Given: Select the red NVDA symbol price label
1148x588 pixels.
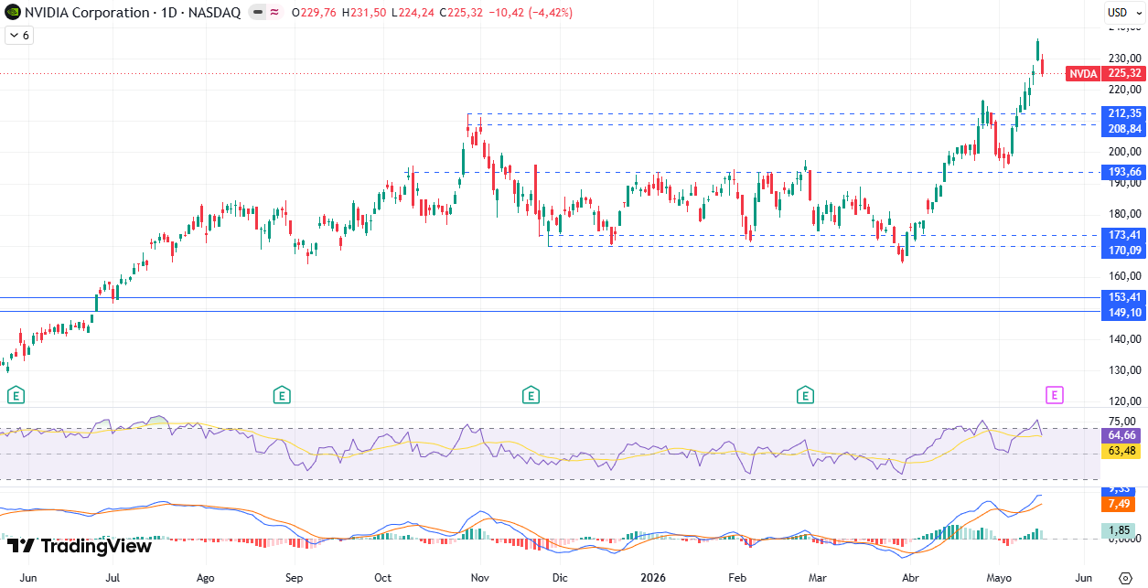Looking at the screenshot, I should point(1083,73).
